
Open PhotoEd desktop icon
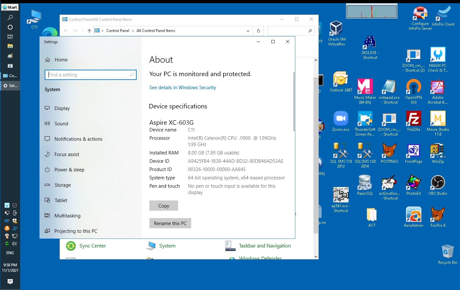[x=413, y=185]
